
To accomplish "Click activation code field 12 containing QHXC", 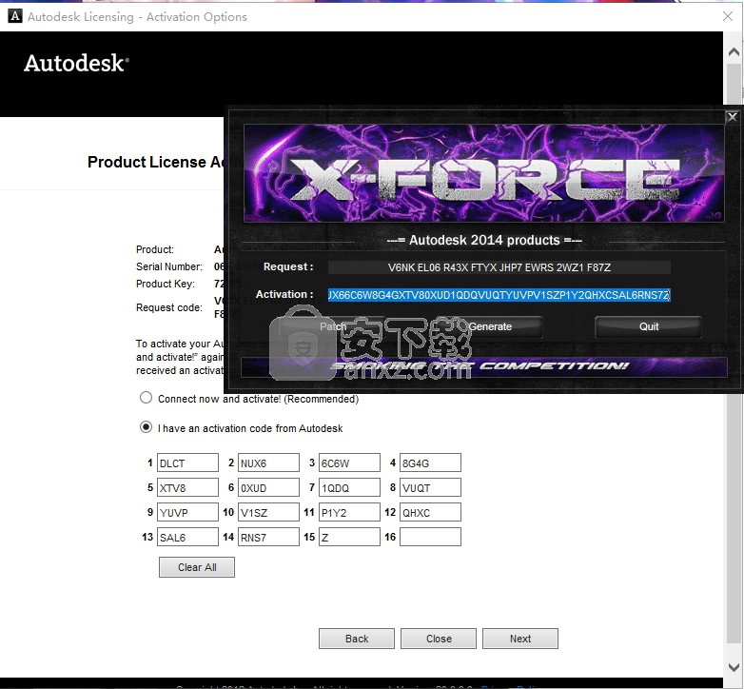I will tap(430, 512).
